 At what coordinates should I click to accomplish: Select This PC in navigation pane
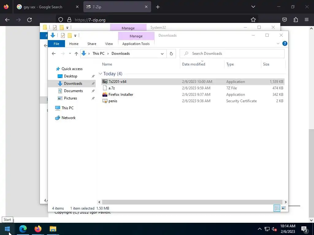point(67,108)
